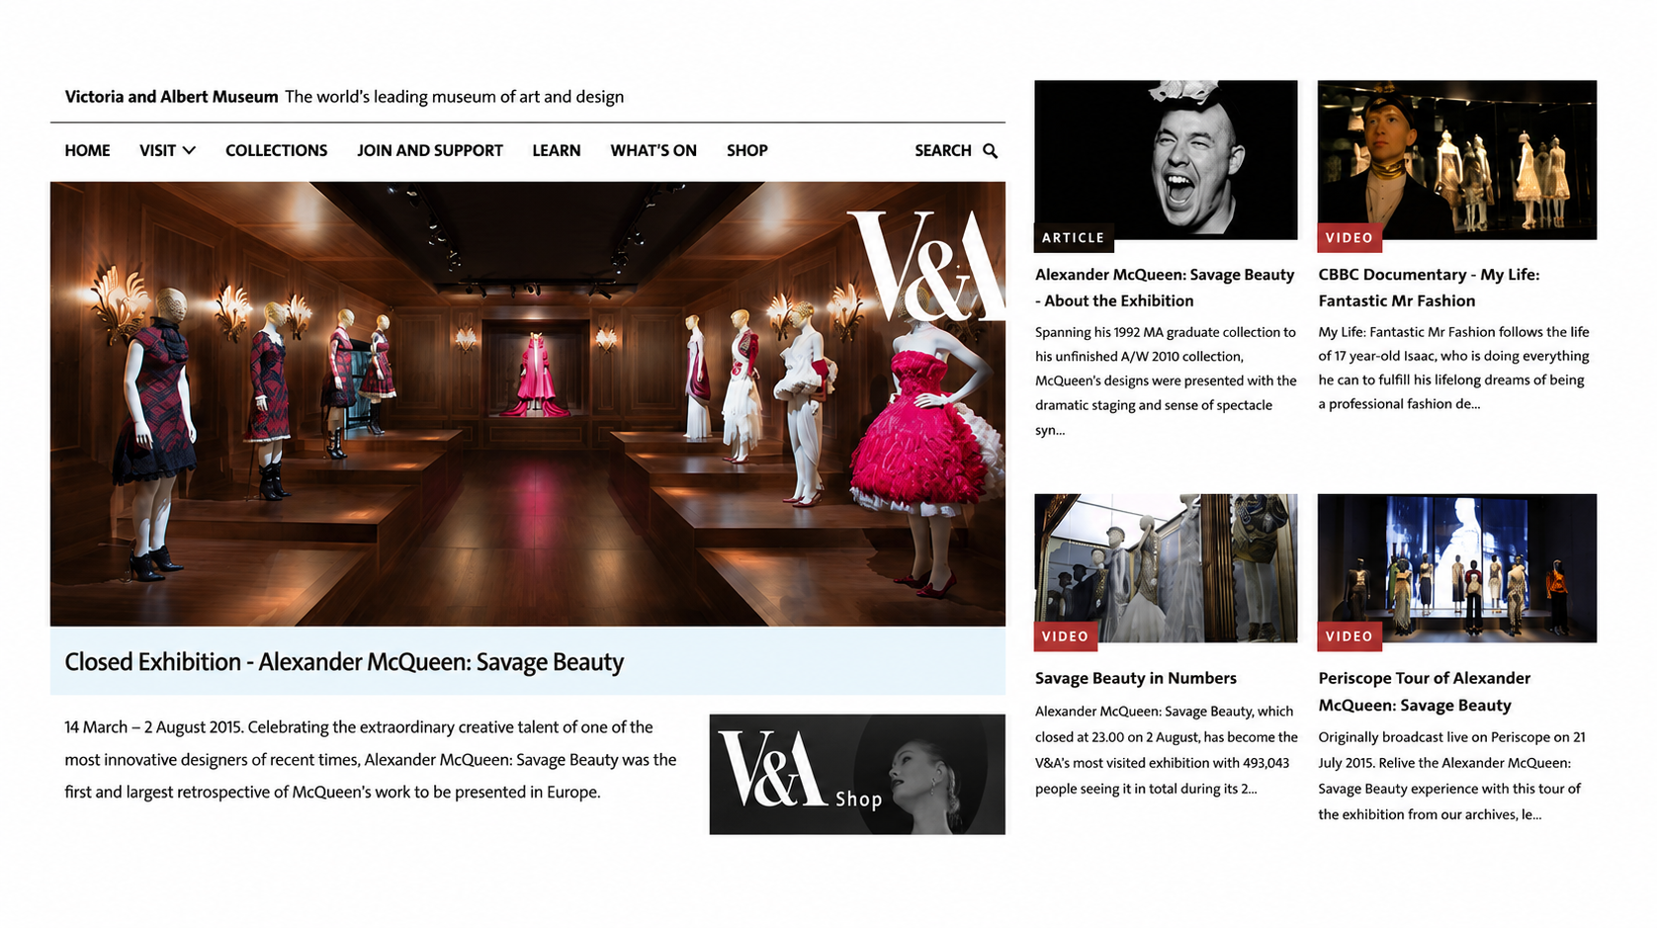The image size is (1657, 928).
Task: Click the V&A logo on hero image
Action: (925, 266)
